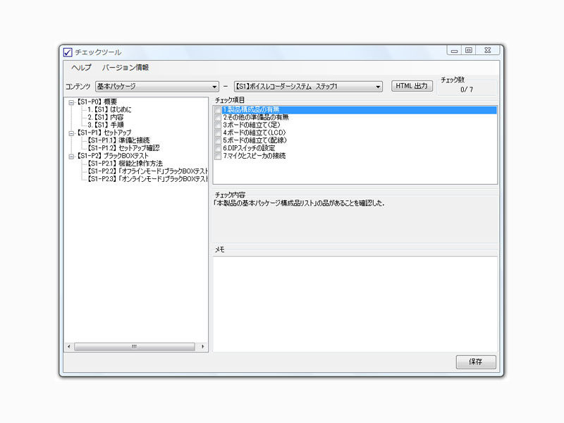Click the チェック内容 description text
The height and width of the screenshot is (423, 564).
coord(299,203)
